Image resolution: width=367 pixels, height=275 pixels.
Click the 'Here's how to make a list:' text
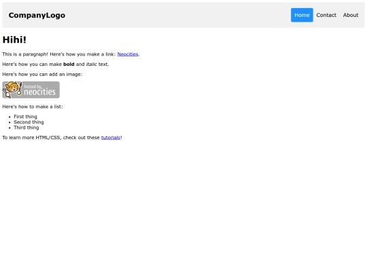pos(33,107)
